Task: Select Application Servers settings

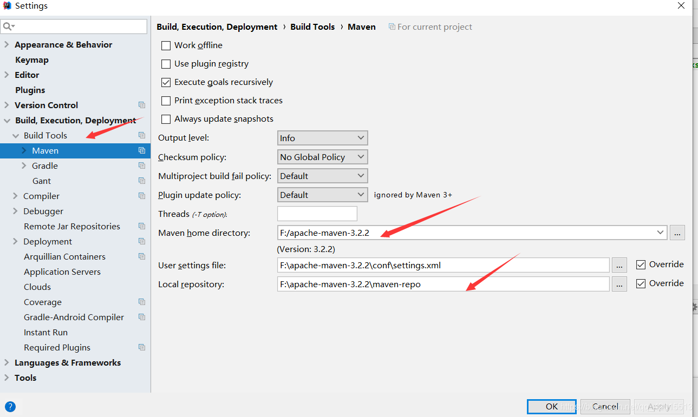Action: 62,272
